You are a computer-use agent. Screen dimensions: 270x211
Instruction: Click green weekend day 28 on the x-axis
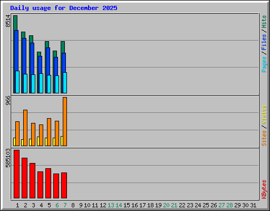point(229,205)
